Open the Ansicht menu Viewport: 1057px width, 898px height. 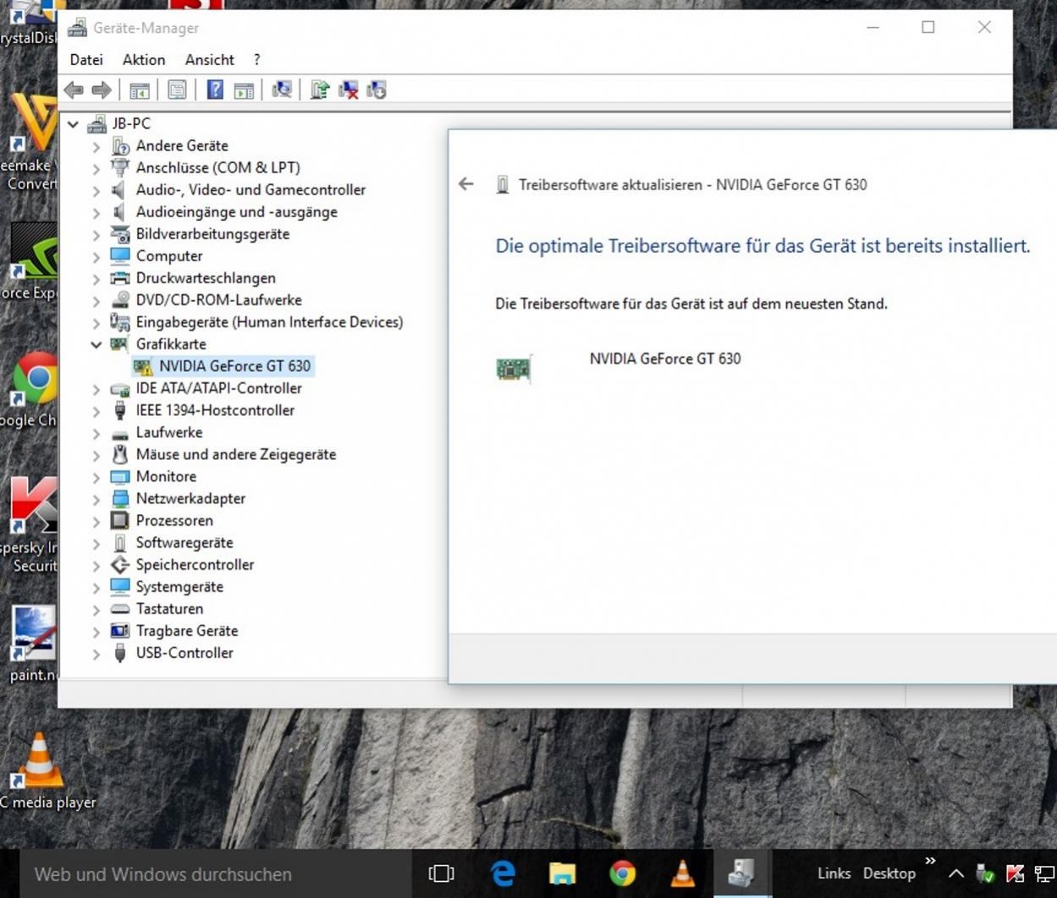coord(210,59)
